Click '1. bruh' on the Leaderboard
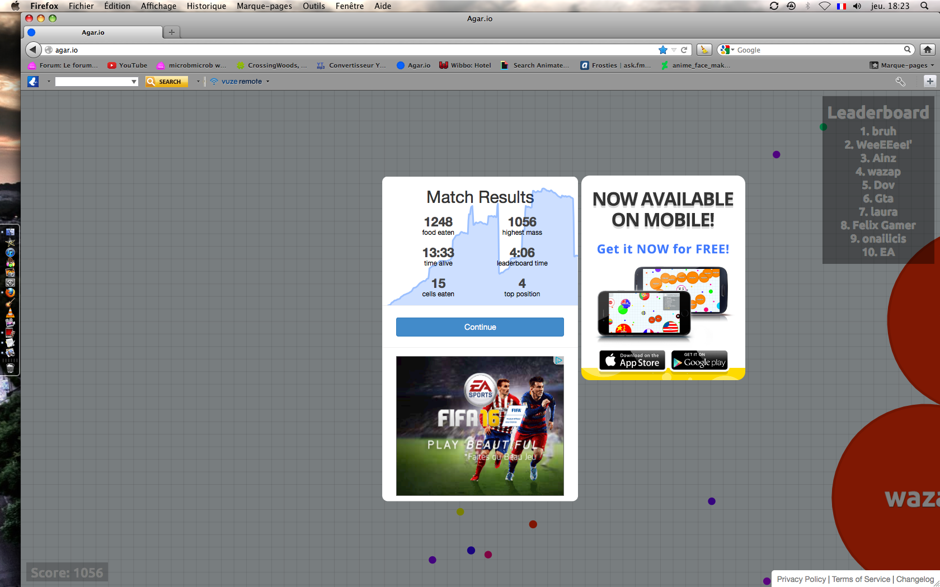The image size is (940, 587). 878,131
